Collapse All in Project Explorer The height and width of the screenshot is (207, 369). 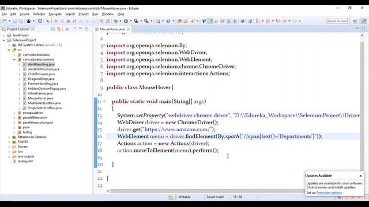52,29
